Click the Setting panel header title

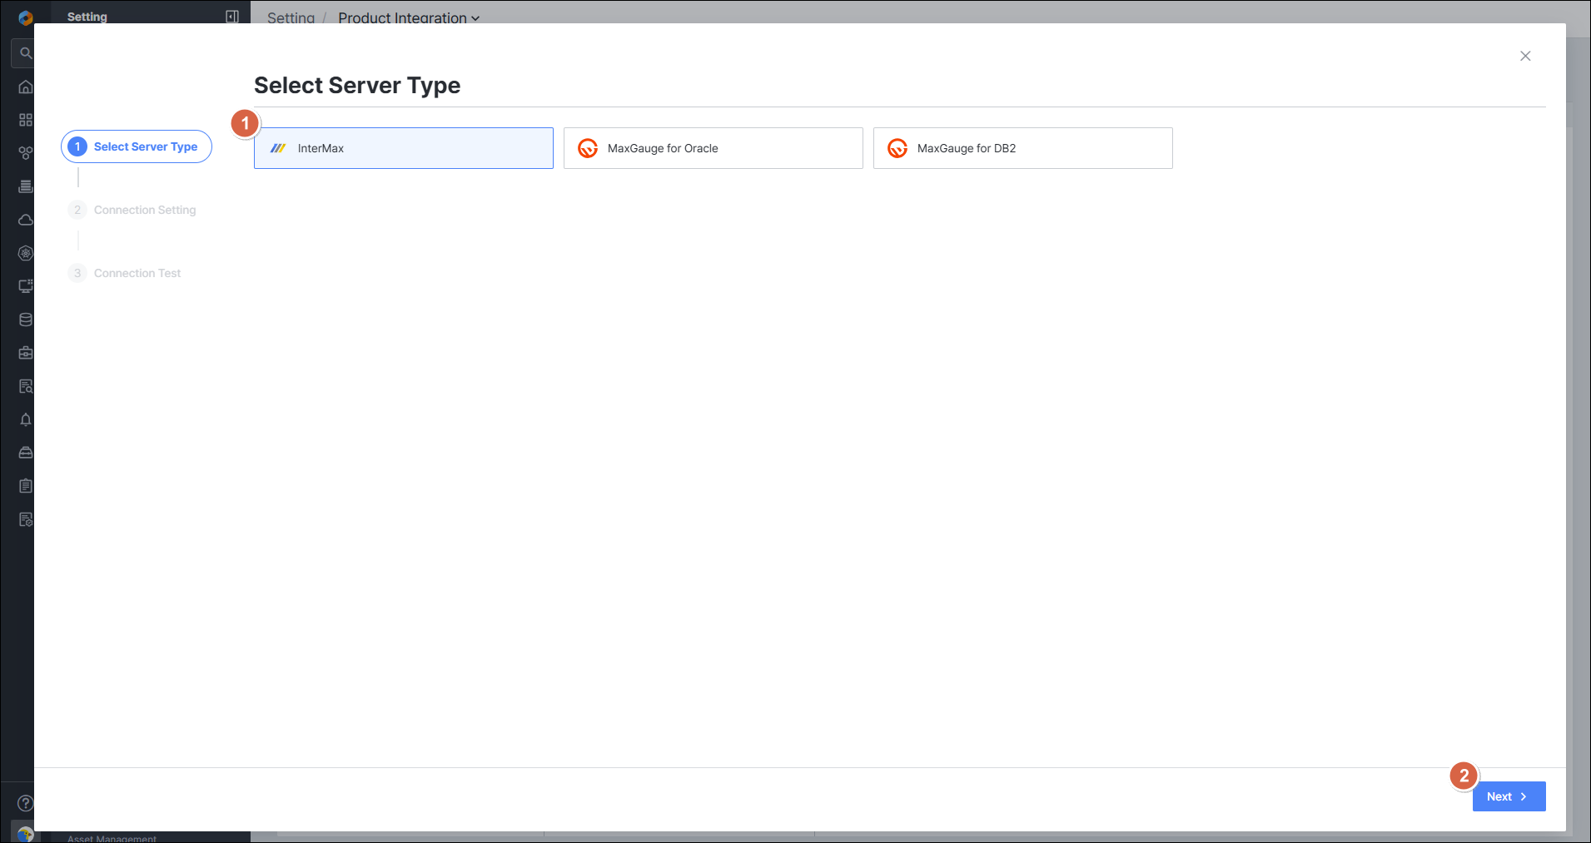[87, 17]
